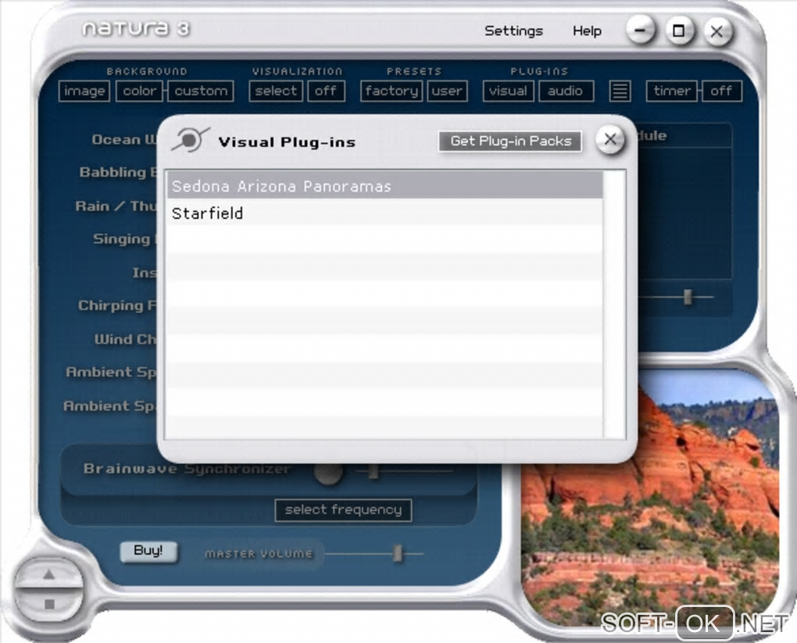The image size is (797, 643).
Task: Open the Help menu
Action: tap(587, 31)
